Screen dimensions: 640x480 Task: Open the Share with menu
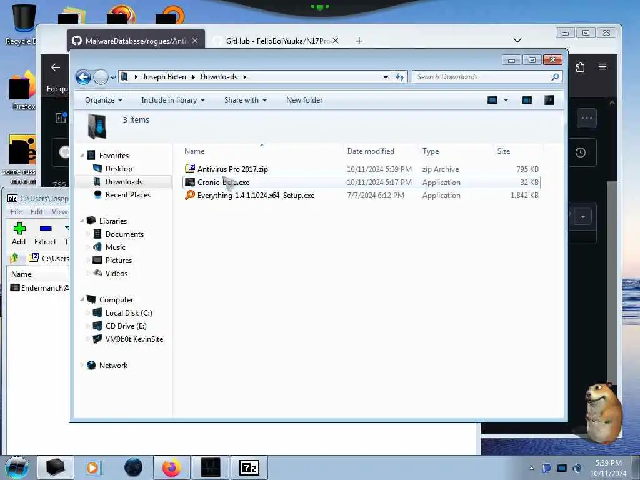(245, 100)
